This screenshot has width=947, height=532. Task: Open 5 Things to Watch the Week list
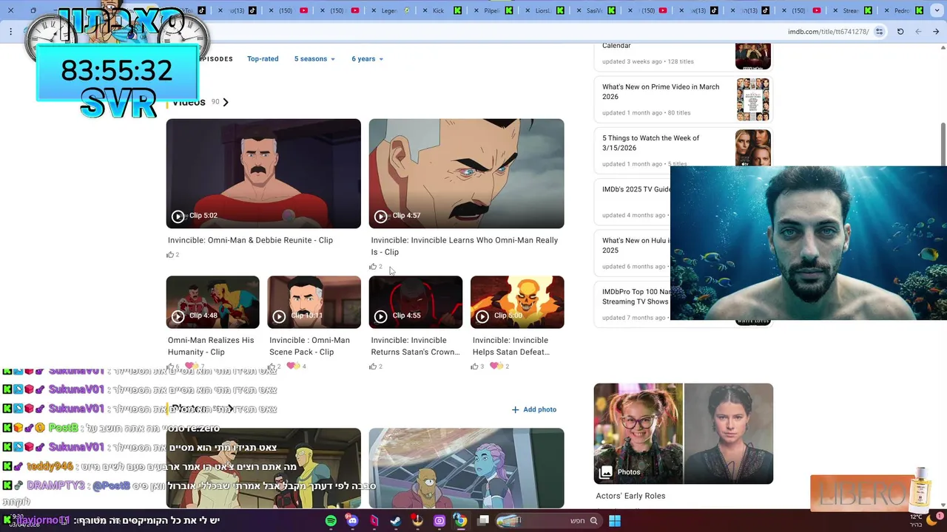pyautogui.click(x=650, y=143)
